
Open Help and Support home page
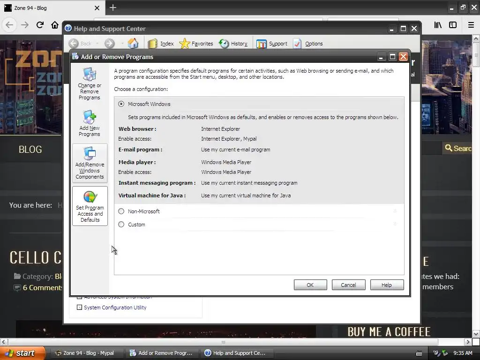pos(133,44)
